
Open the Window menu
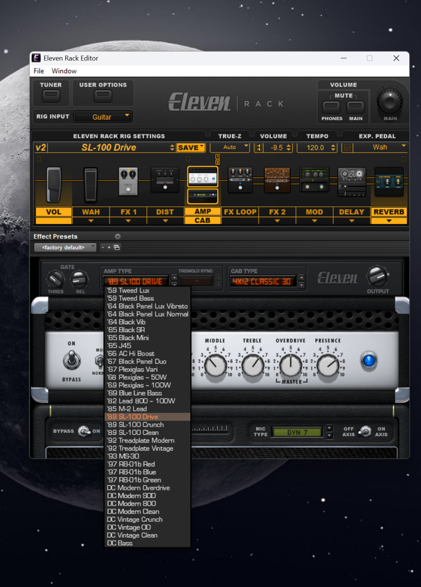64,71
